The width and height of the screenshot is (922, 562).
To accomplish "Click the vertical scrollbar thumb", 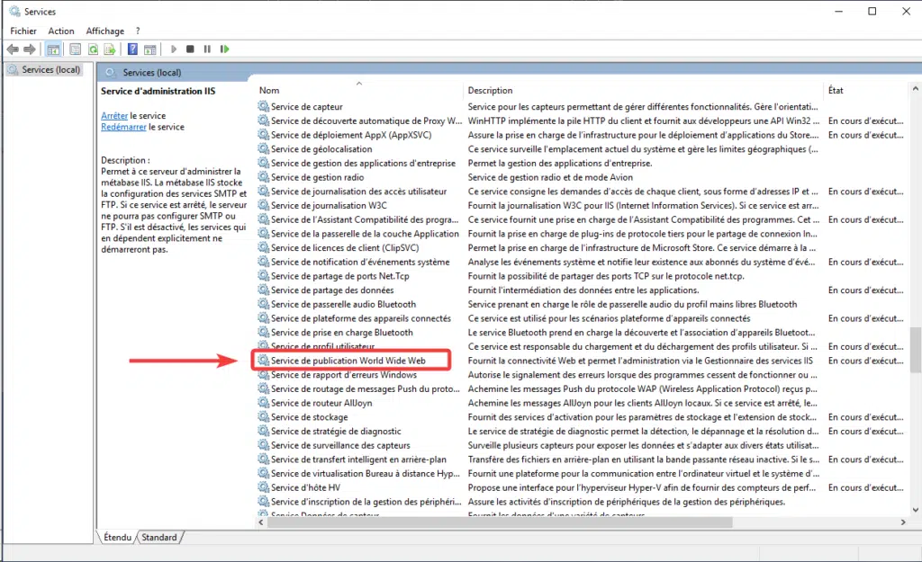I will pyautogui.click(x=915, y=350).
